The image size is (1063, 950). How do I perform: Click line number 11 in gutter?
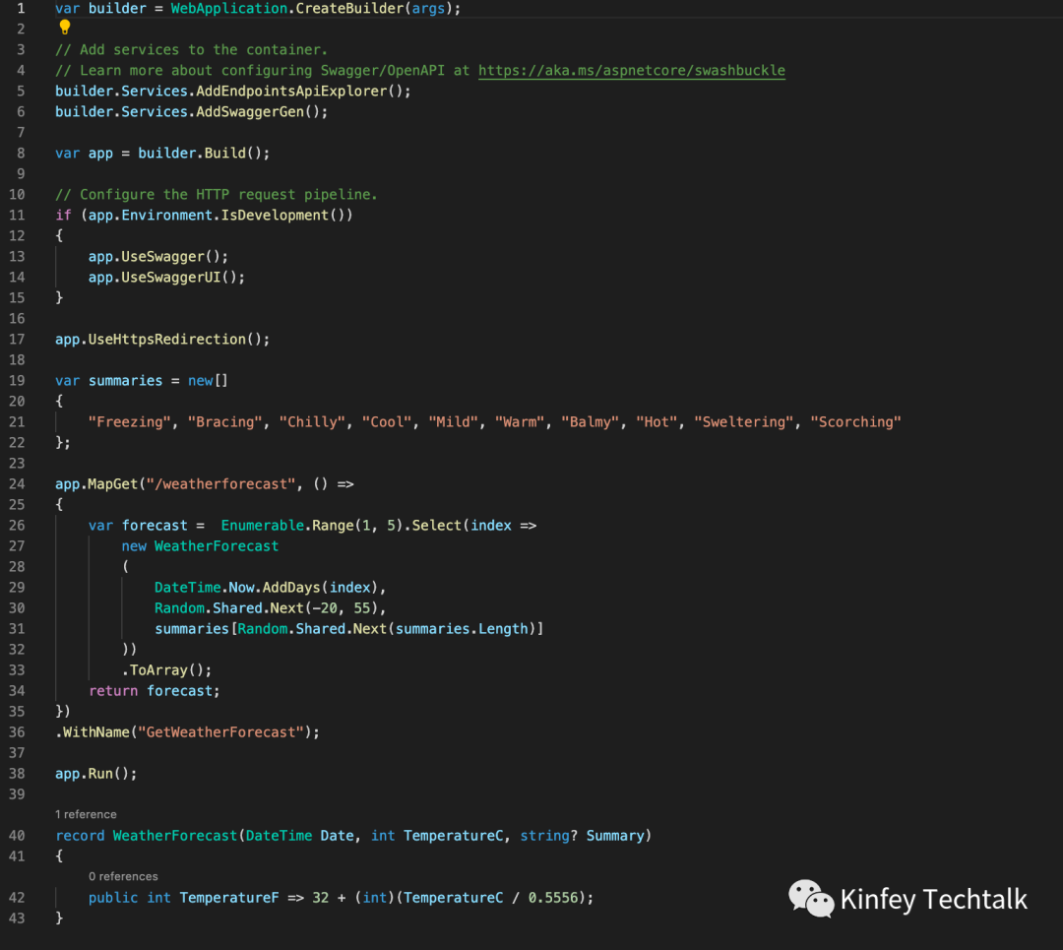click(x=17, y=215)
